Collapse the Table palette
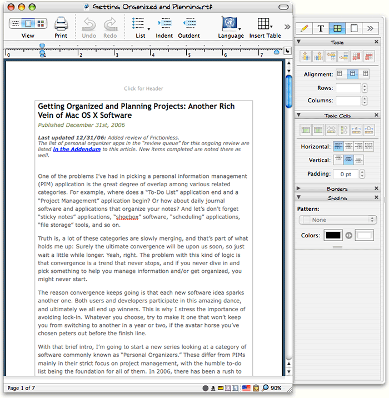 click(298, 42)
